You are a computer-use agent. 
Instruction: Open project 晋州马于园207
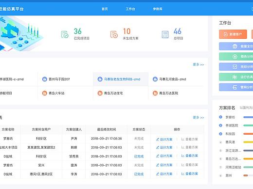point(59,79)
